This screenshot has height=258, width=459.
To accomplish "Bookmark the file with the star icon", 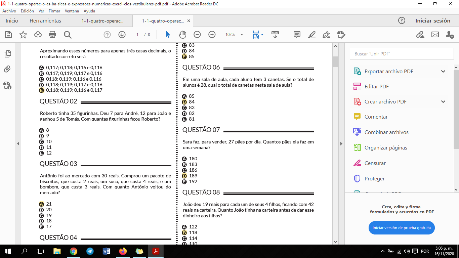I will click(x=23, y=35).
